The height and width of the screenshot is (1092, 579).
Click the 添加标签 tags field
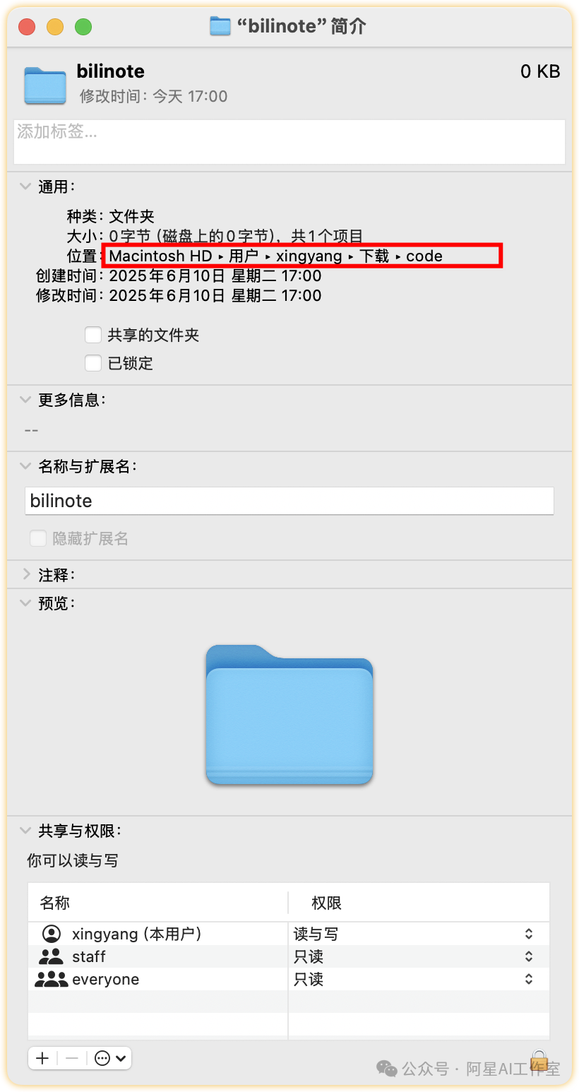click(x=289, y=142)
